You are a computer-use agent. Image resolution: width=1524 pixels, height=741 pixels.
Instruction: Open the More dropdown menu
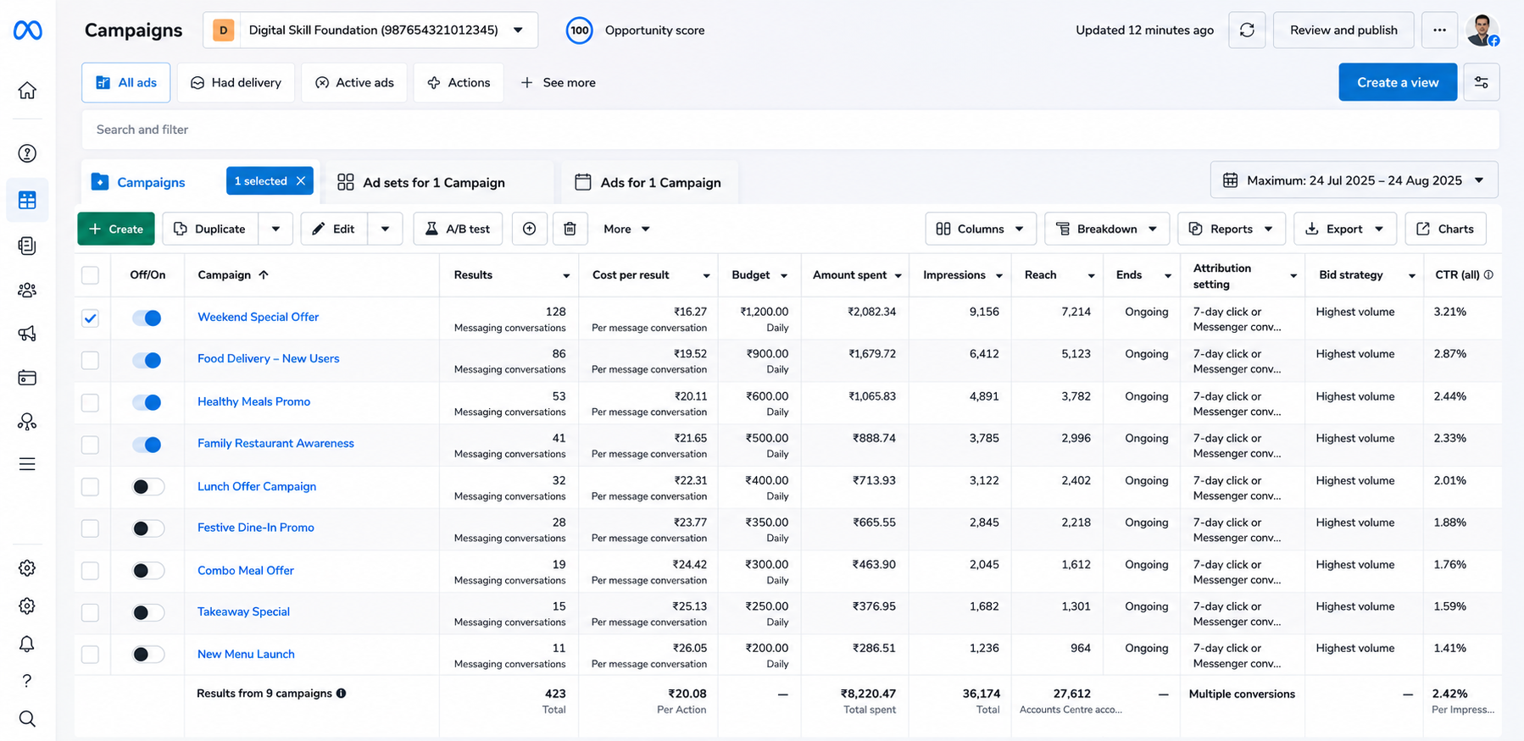pos(626,229)
